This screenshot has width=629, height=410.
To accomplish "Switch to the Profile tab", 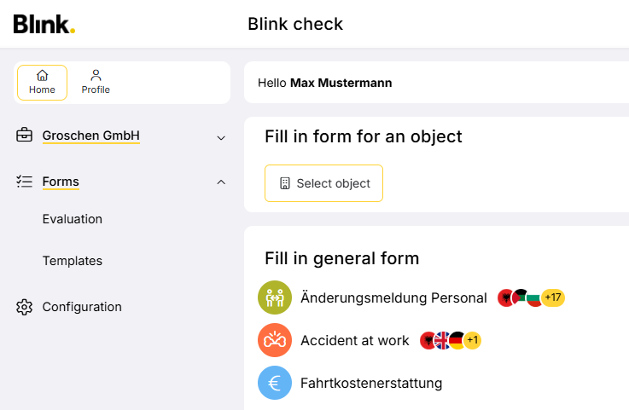I will tap(96, 83).
